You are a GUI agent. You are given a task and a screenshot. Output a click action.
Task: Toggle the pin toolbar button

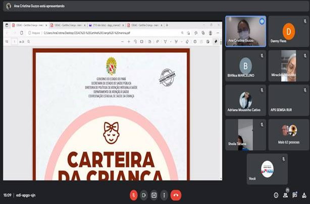(x=216, y=41)
